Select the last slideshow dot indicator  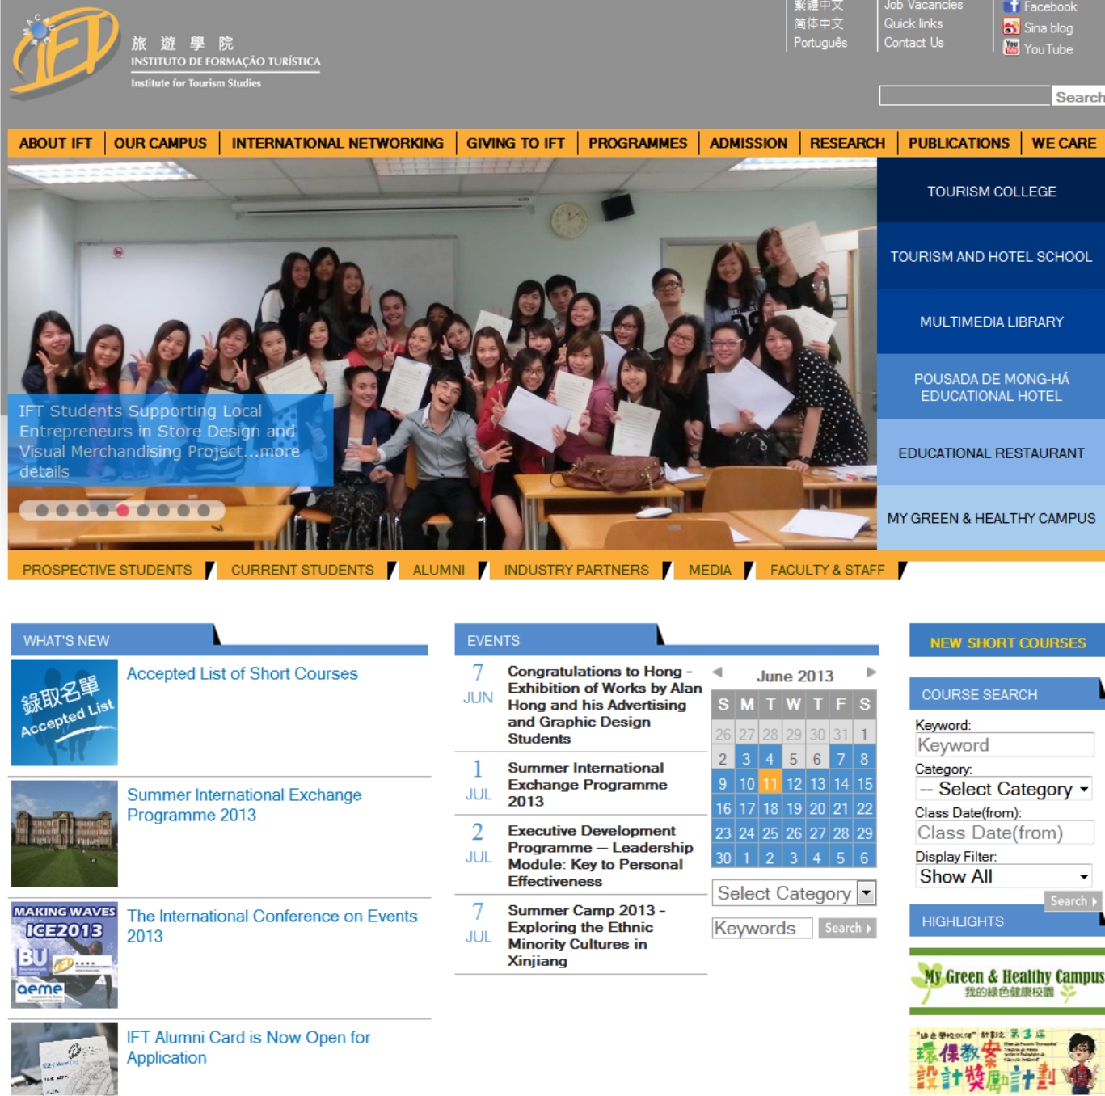(x=204, y=511)
